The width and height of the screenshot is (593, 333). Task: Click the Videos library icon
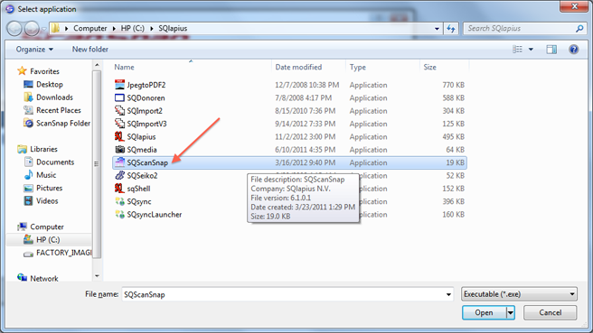[x=28, y=200]
